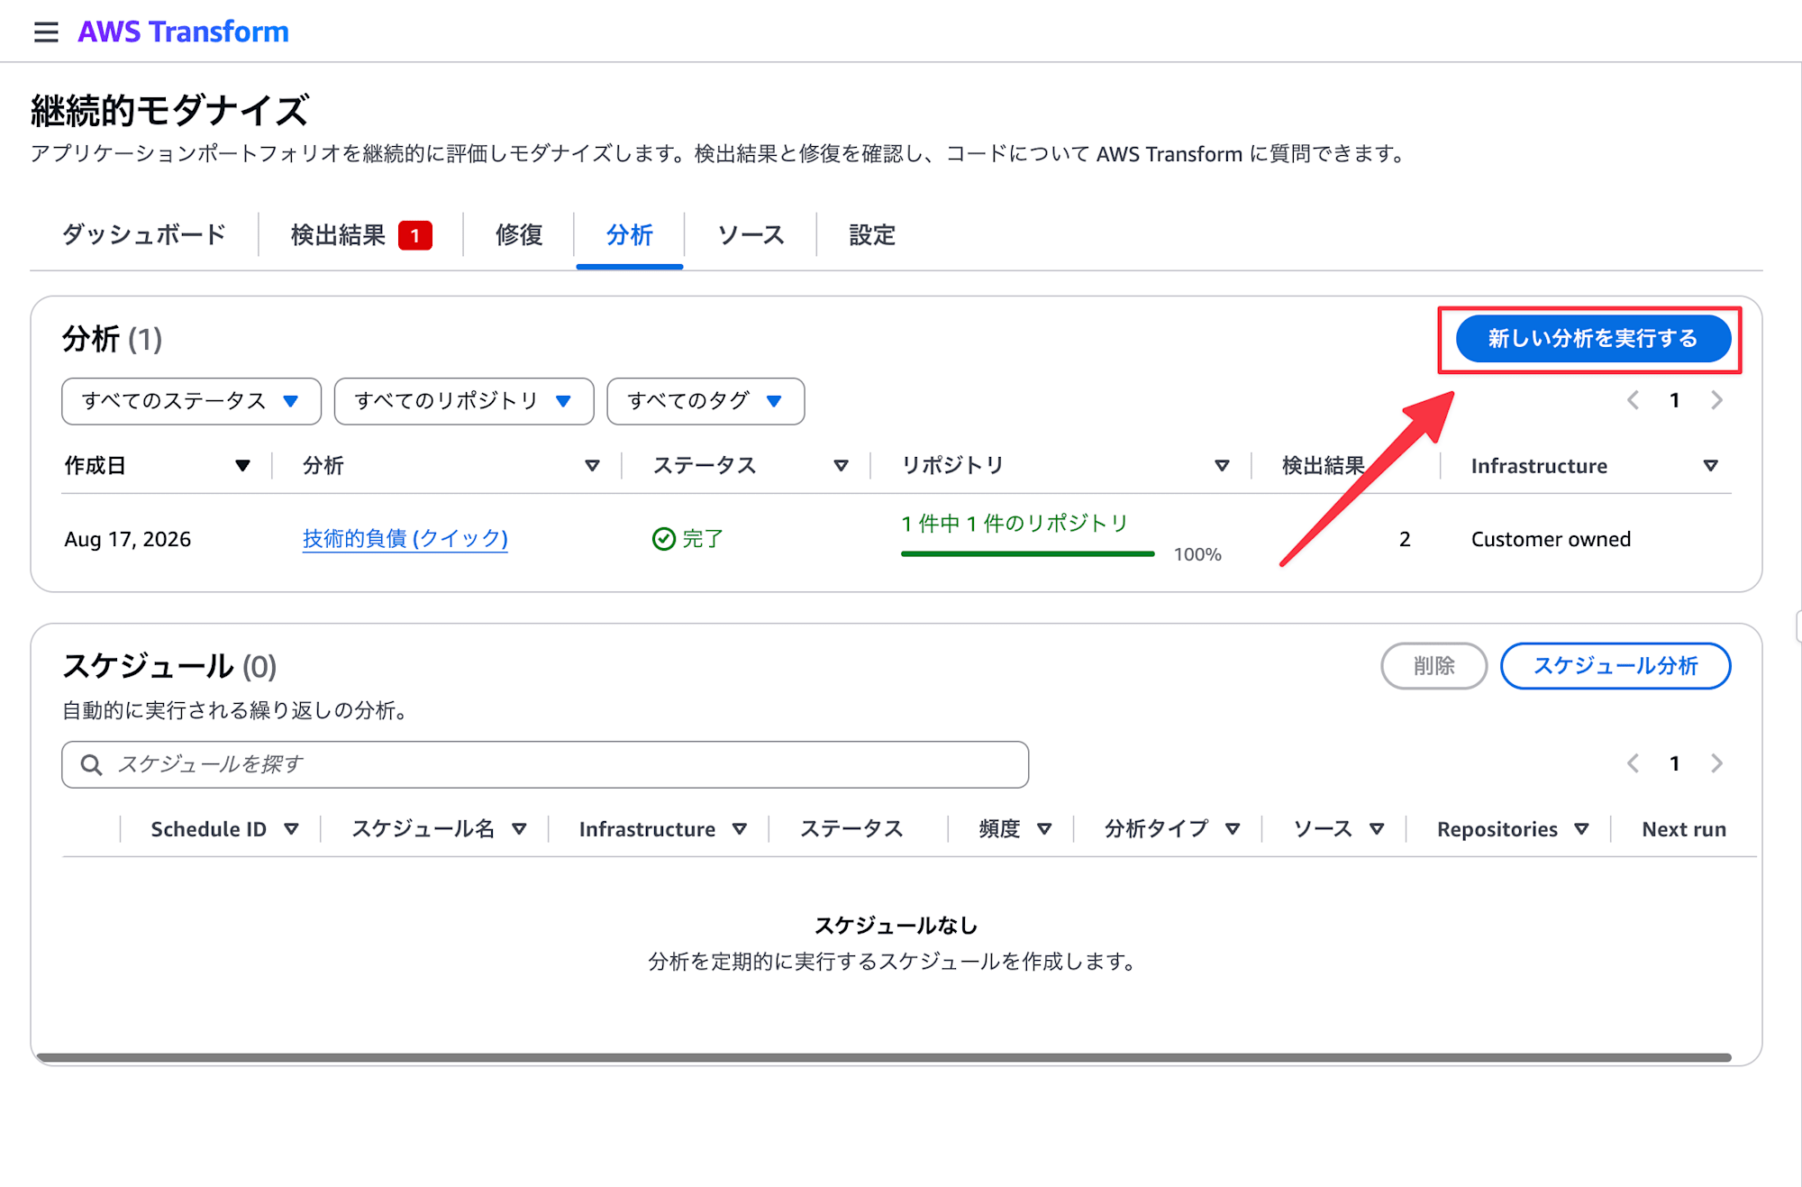Open the すべてのリポジトリ filter dropdown
The width and height of the screenshot is (1802, 1187).
click(x=464, y=401)
